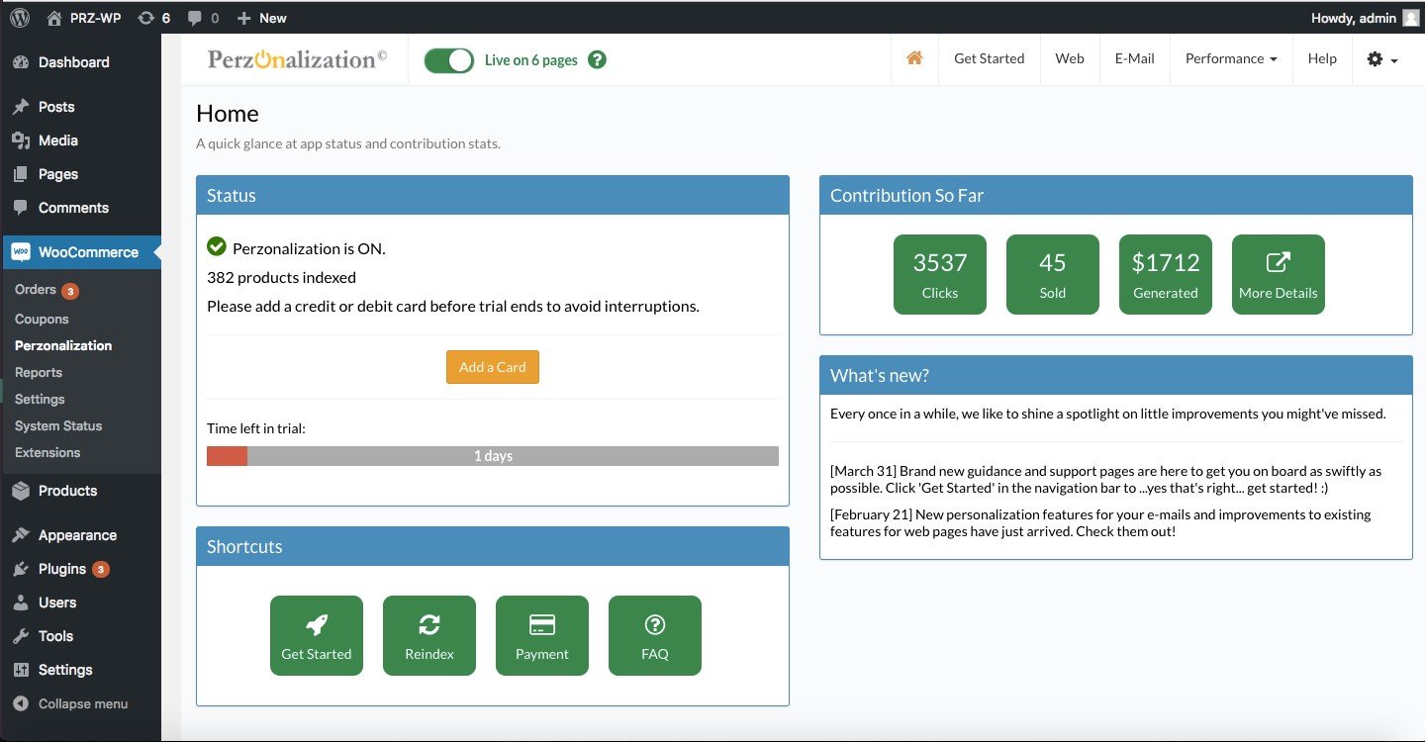Open the 6 pending updates icon
This screenshot has width=1425, height=742.
point(154,18)
